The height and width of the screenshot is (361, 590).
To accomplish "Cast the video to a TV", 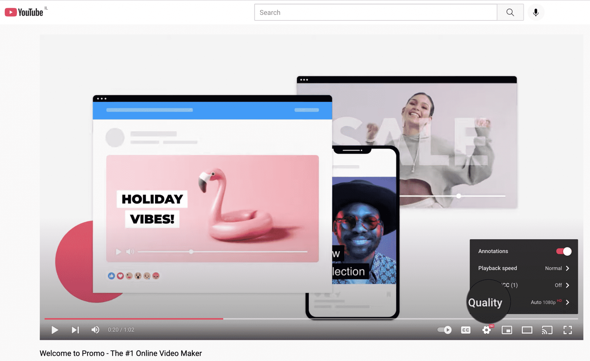I will click(547, 330).
